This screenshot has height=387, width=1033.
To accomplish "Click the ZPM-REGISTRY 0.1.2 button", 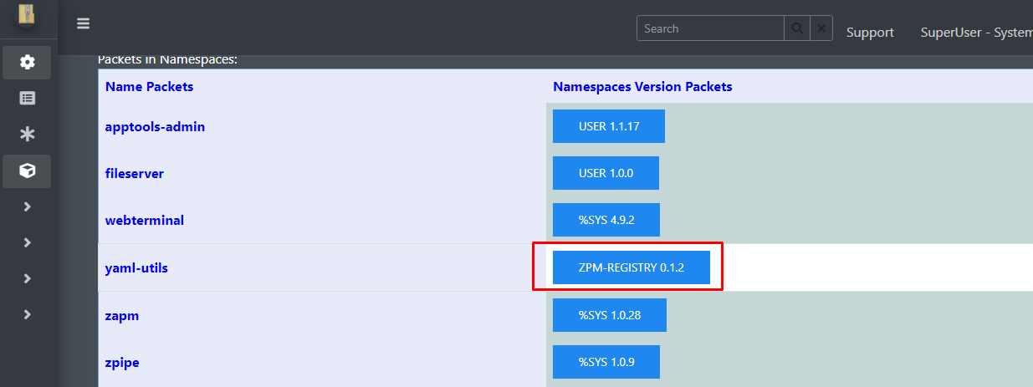I will point(632,267).
